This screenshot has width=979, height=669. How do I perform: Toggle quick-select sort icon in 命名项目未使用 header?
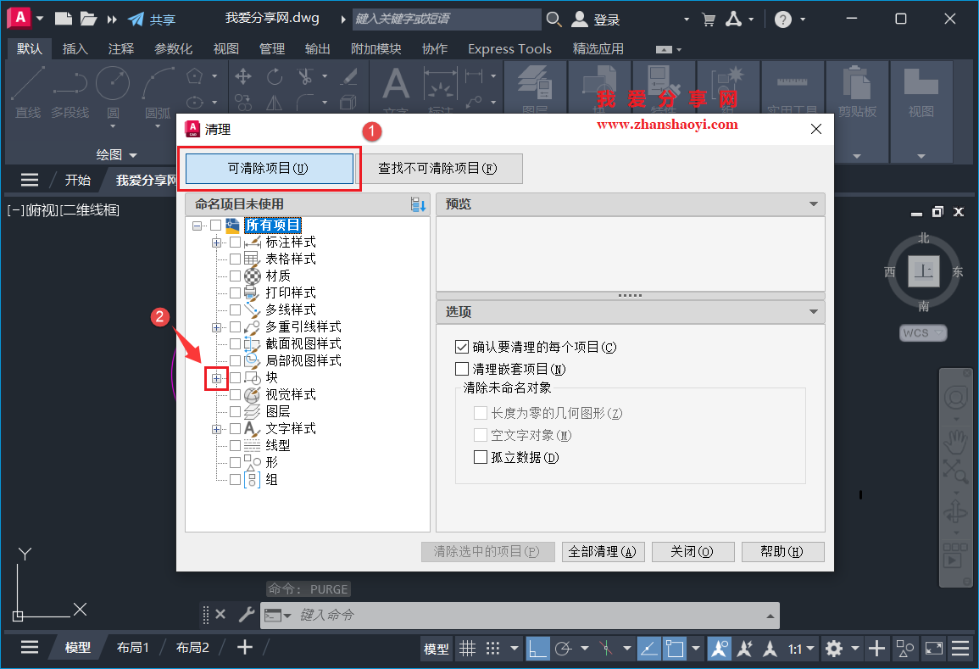[x=418, y=204]
